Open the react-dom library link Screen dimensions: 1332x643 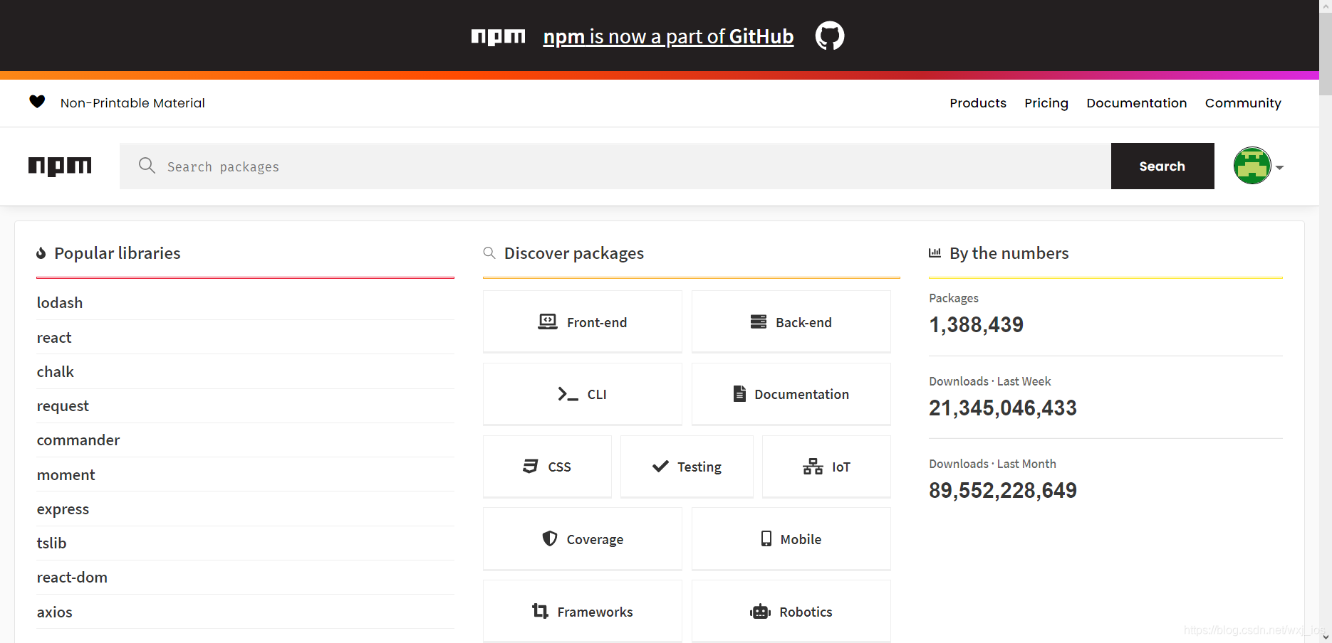(72, 577)
